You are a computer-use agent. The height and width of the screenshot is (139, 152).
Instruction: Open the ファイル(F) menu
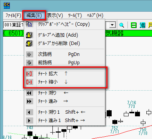click(x=13, y=15)
